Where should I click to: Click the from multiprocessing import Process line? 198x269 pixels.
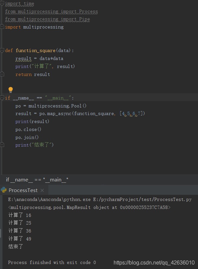coord(51,12)
